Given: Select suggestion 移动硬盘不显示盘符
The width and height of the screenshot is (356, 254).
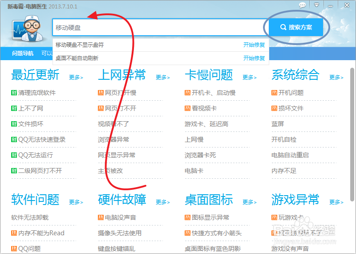Looking at the screenshot, I should [x=80, y=45].
